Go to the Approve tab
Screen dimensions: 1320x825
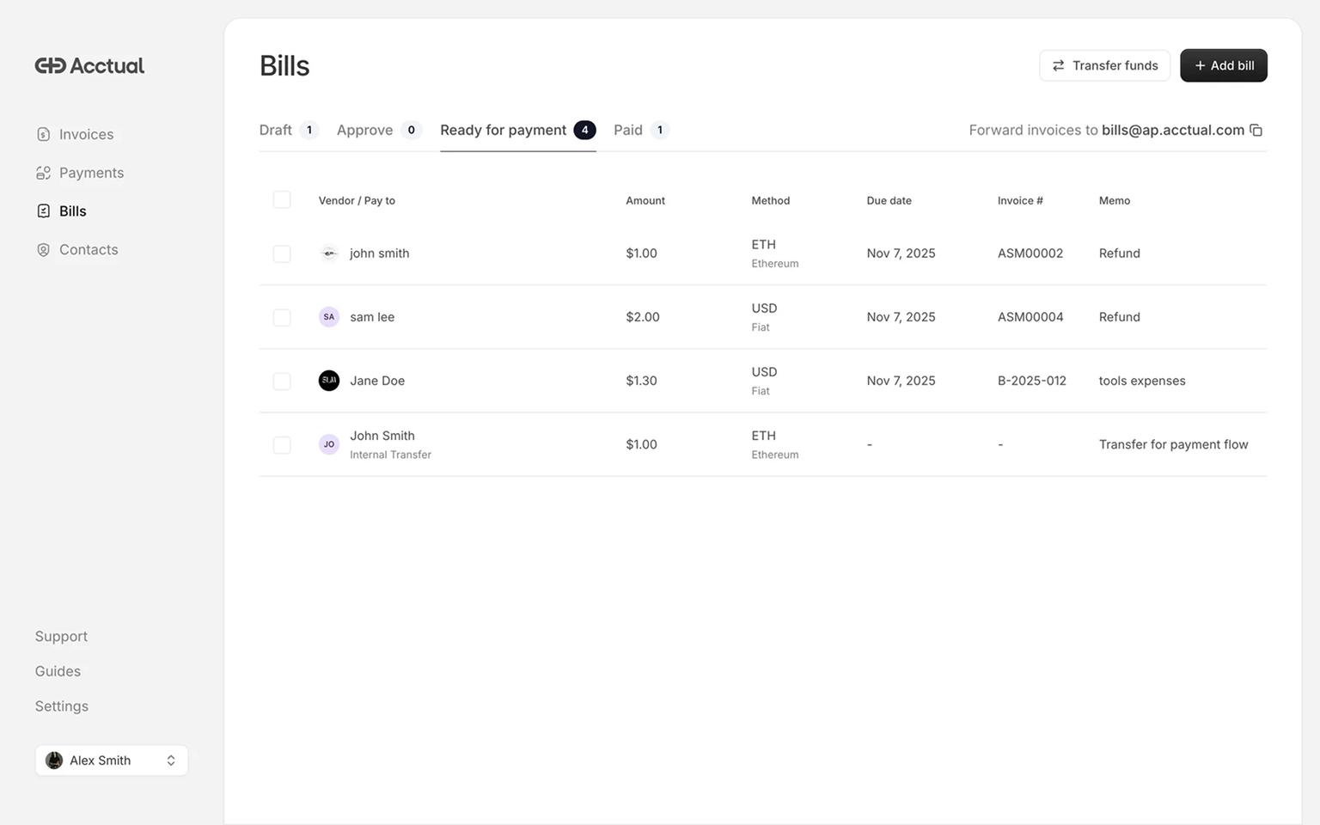[x=365, y=131]
